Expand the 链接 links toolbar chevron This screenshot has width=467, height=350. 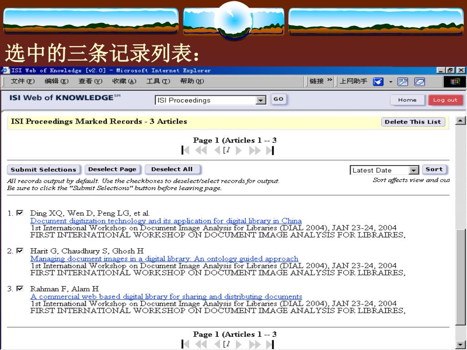[329, 80]
